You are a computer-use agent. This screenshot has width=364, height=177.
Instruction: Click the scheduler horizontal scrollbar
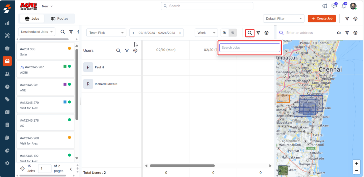click(182, 166)
